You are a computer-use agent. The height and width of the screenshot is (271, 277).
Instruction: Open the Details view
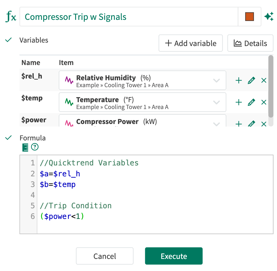tap(250, 43)
